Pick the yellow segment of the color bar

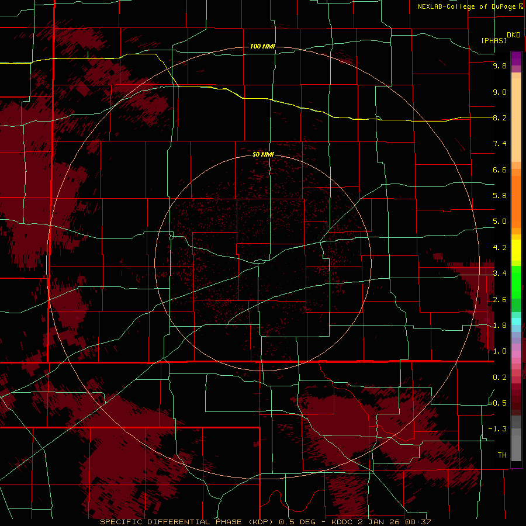(x=516, y=250)
